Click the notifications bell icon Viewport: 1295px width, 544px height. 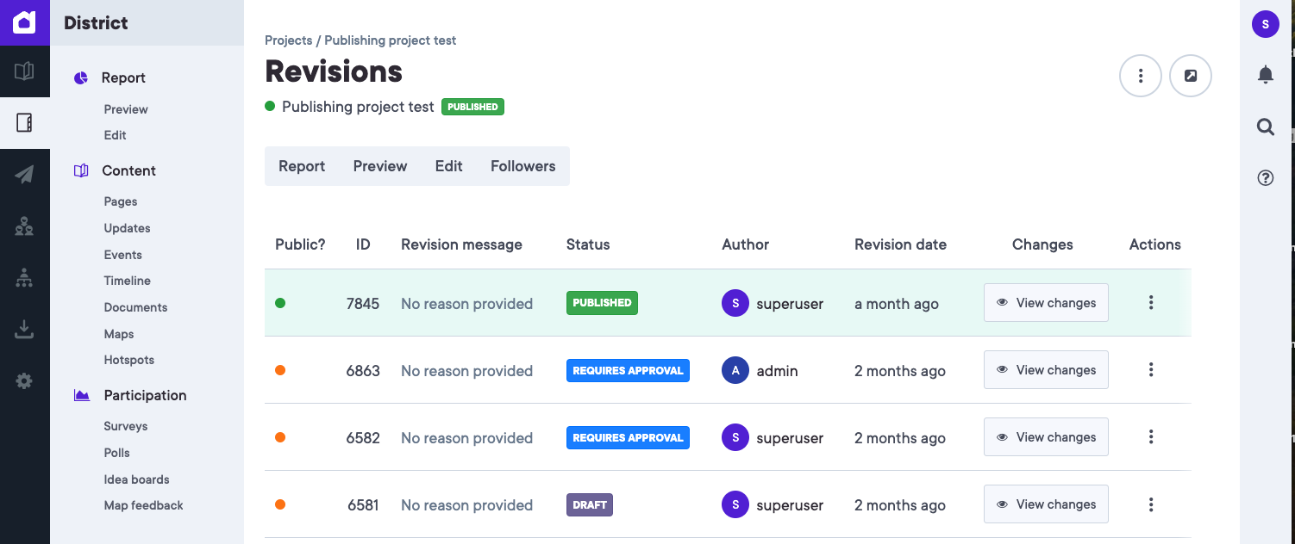tap(1265, 76)
